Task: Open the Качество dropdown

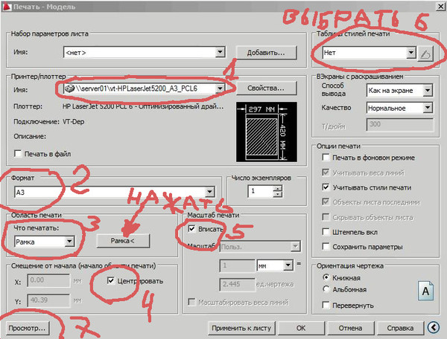Action: pyautogui.click(x=428, y=108)
